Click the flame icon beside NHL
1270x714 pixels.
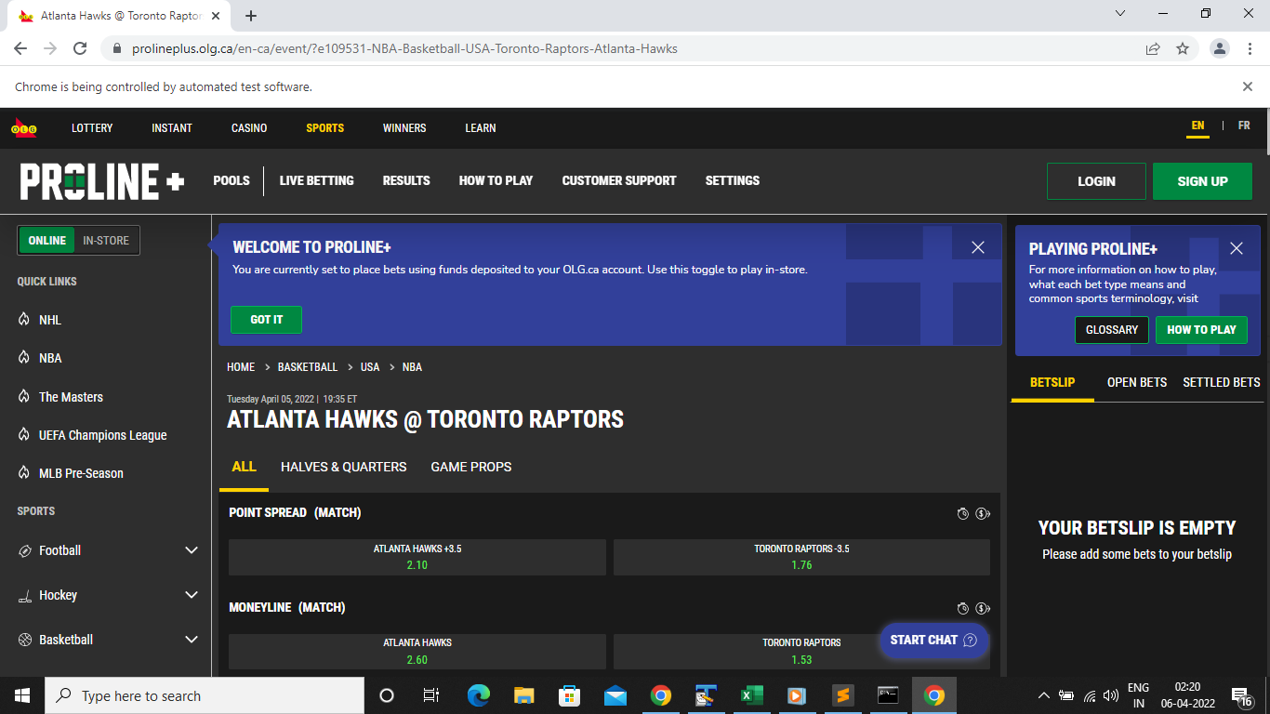pos(24,320)
